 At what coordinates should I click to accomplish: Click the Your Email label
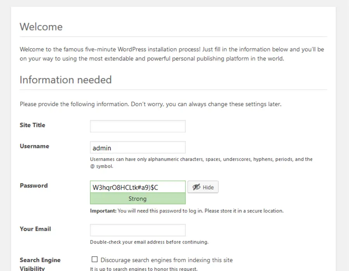coord(35,229)
